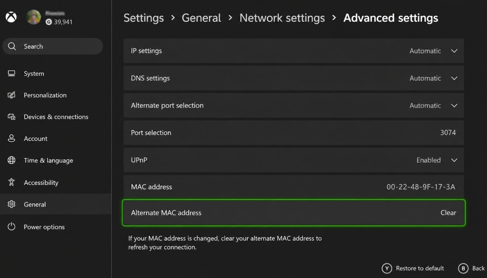
Task: Select the Port selection row
Action: point(294,133)
